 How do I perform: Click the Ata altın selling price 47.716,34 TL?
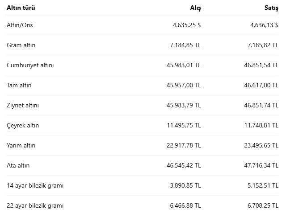[x=261, y=165]
